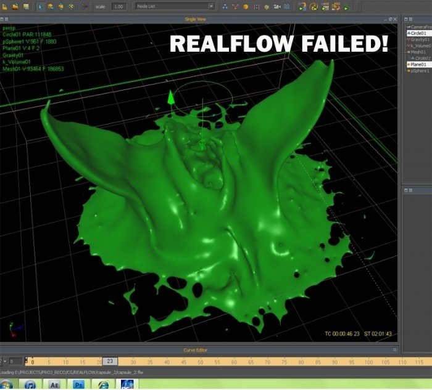Select Mesh01 node in nodes panel
Screen dimensions: 432x390
tap(418, 52)
